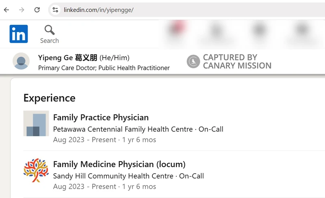The image size is (325, 198).
Task: Click the browser back arrow
Action: pos(6,10)
